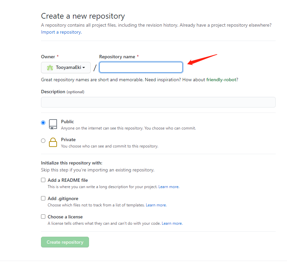Click the Owner label

[x=48, y=57]
